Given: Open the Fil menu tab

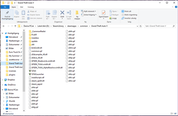Looking at the screenshot, I should click(5, 7).
